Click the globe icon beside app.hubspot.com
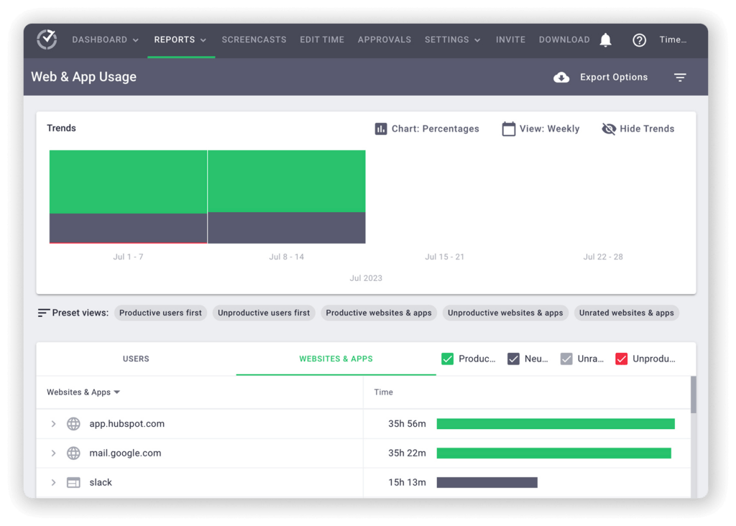736x526 pixels. tap(73, 424)
